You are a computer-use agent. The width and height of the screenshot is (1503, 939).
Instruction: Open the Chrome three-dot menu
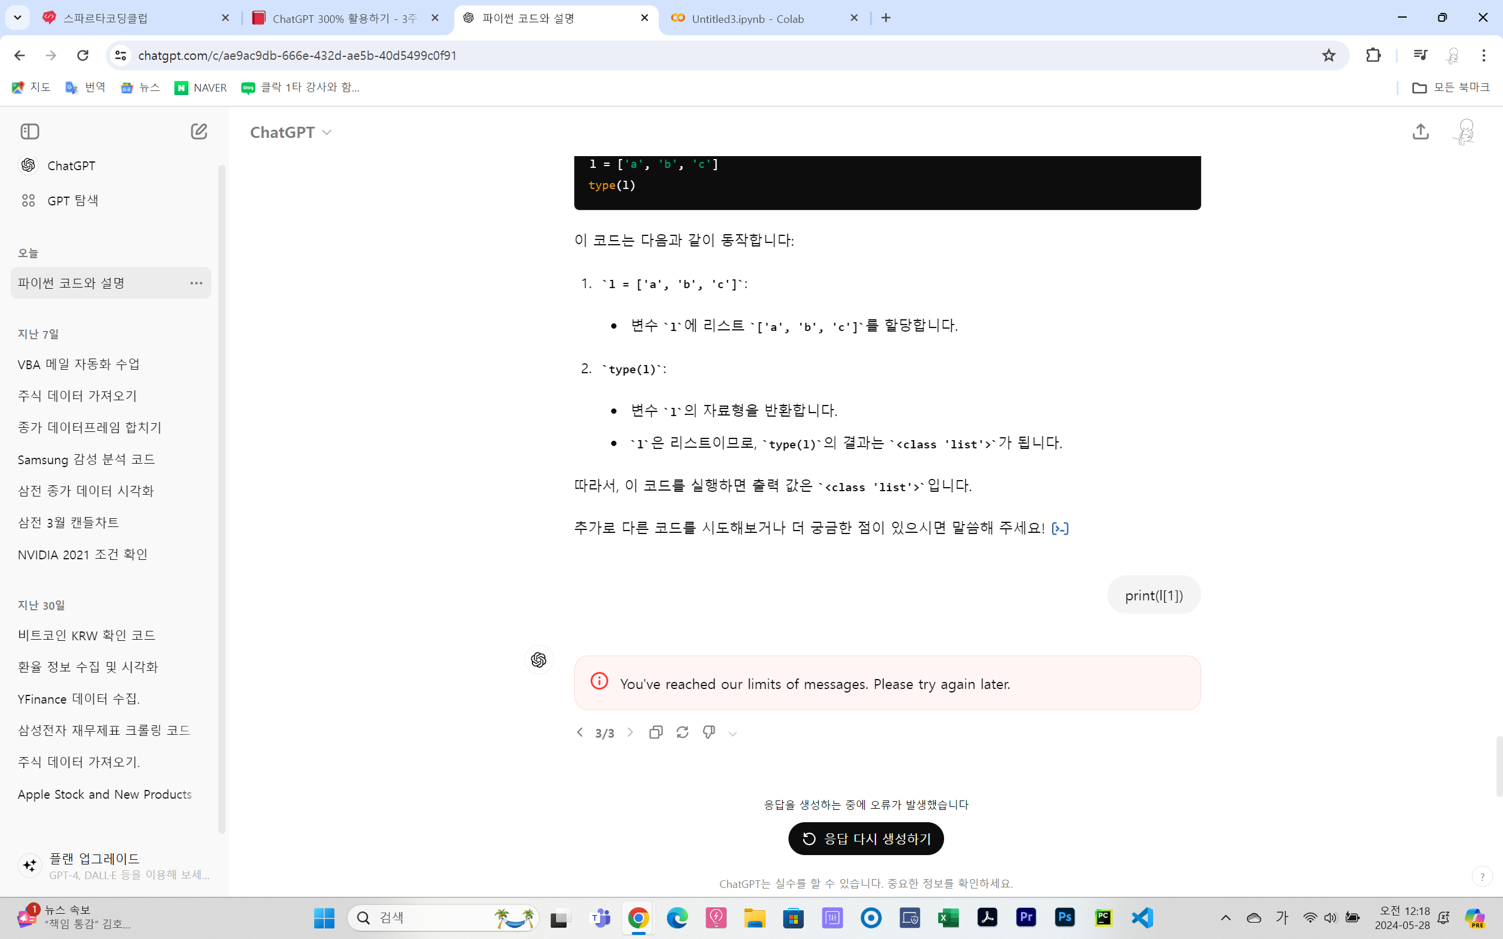pos(1484,55)
